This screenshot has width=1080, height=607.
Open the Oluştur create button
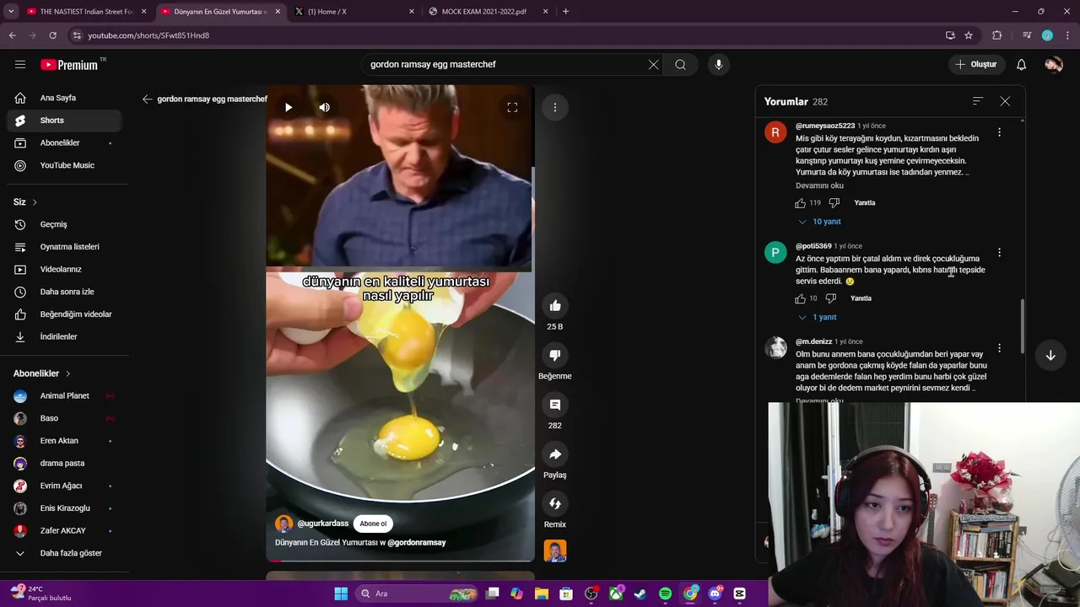coord(976,64)
